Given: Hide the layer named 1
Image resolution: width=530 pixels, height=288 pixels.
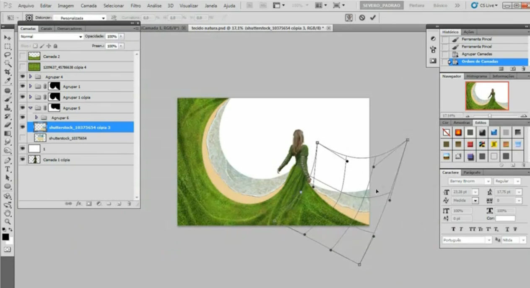Looking at the screenshot, I should coord(22,149).
